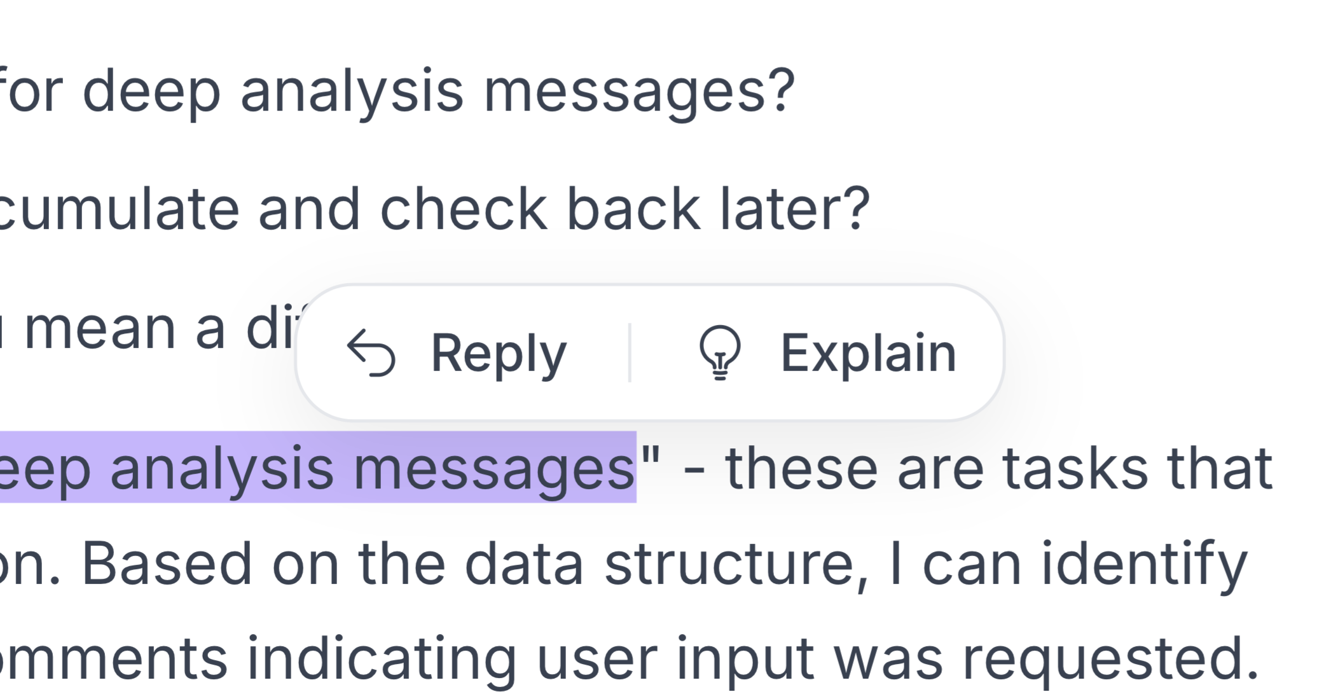Click the word "back" in the second line
1324x692 pixels.
coord(633,209)
